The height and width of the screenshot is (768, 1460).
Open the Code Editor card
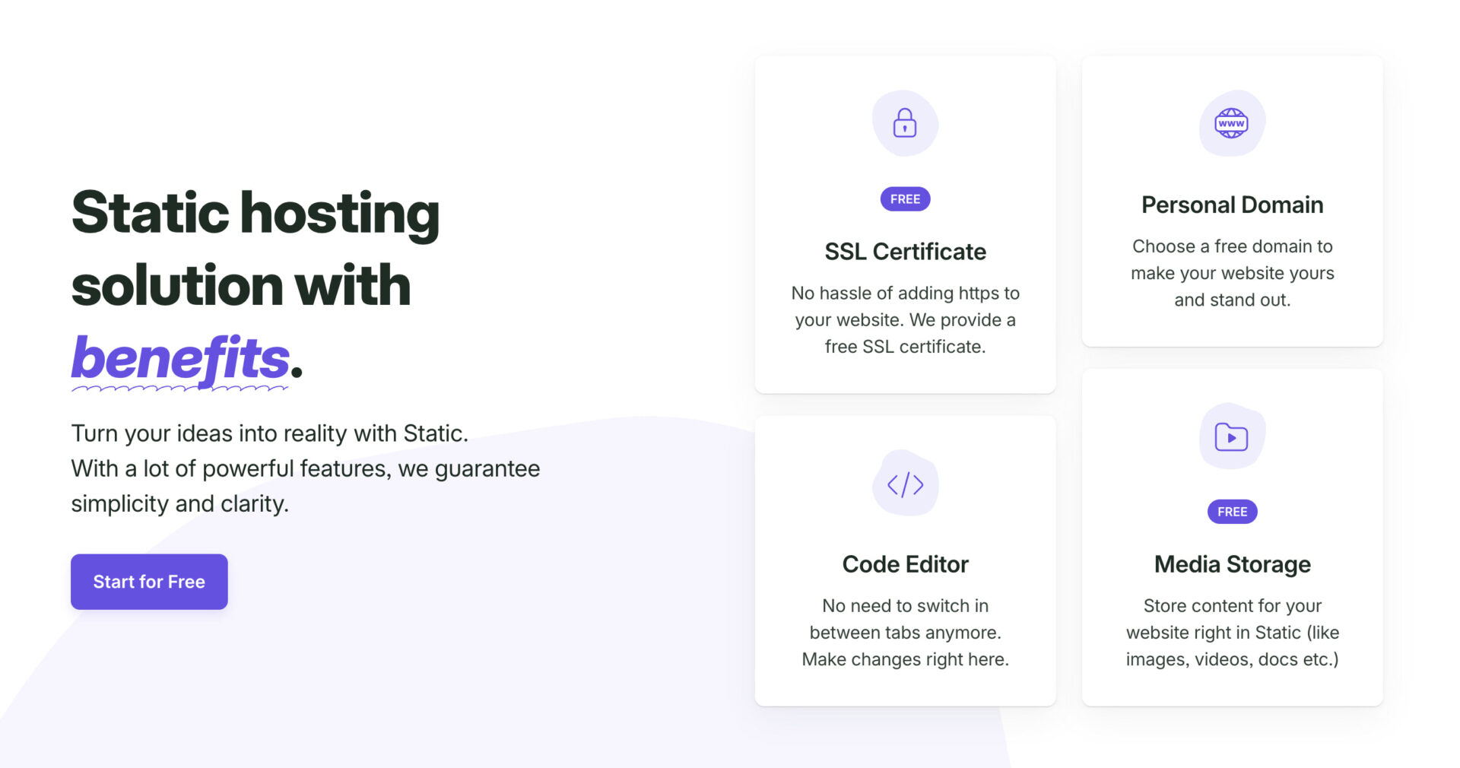point(905,559)
